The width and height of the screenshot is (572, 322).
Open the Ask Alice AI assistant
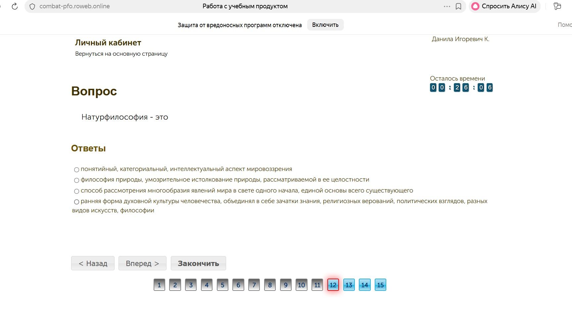(504, 6)
